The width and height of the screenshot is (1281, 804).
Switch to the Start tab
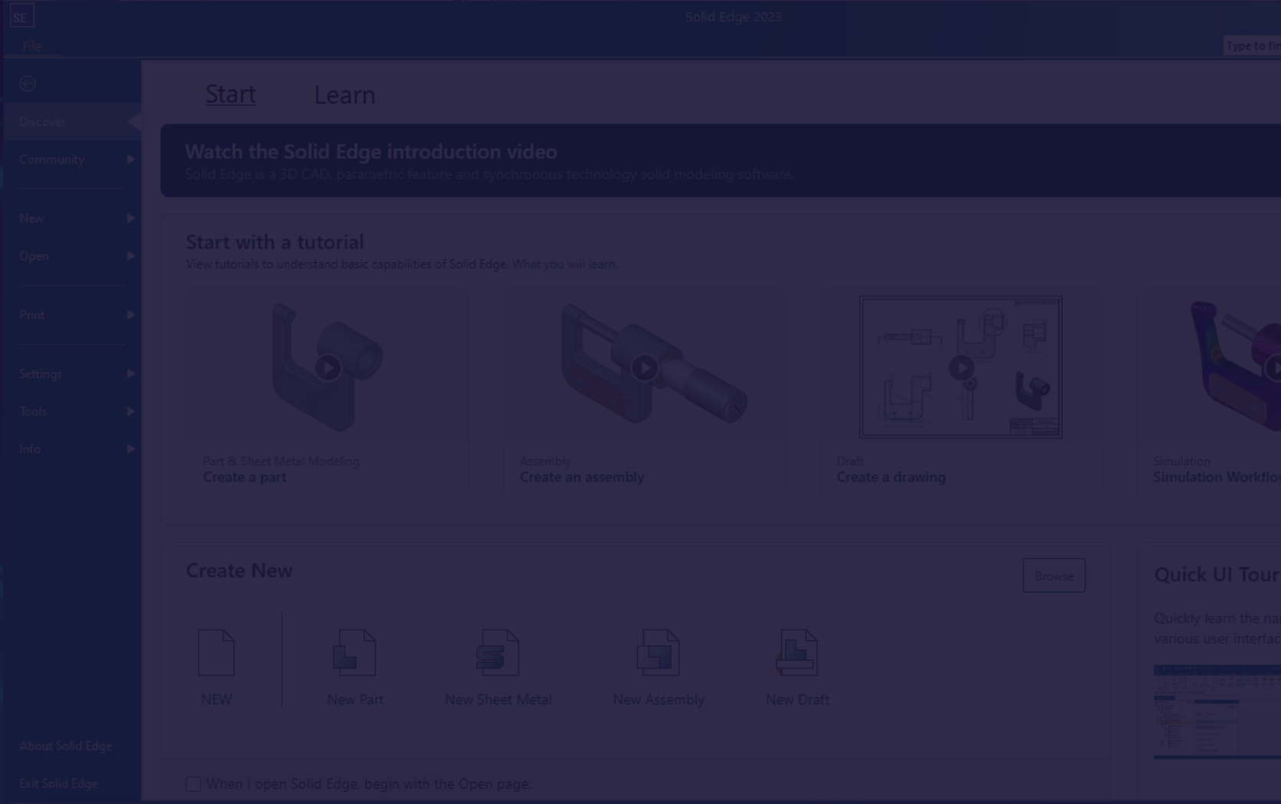pyautogui.click(x=231, y=94)
